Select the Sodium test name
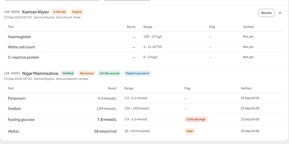 point(14,108)
